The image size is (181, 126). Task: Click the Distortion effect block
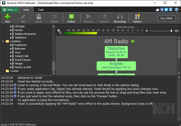[x=116, y=52]
